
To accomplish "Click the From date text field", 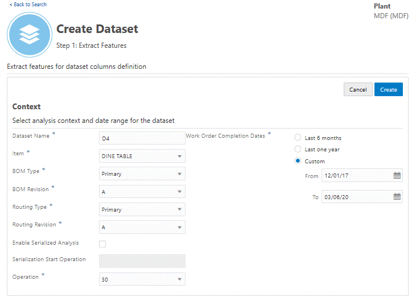I will 356,176.
